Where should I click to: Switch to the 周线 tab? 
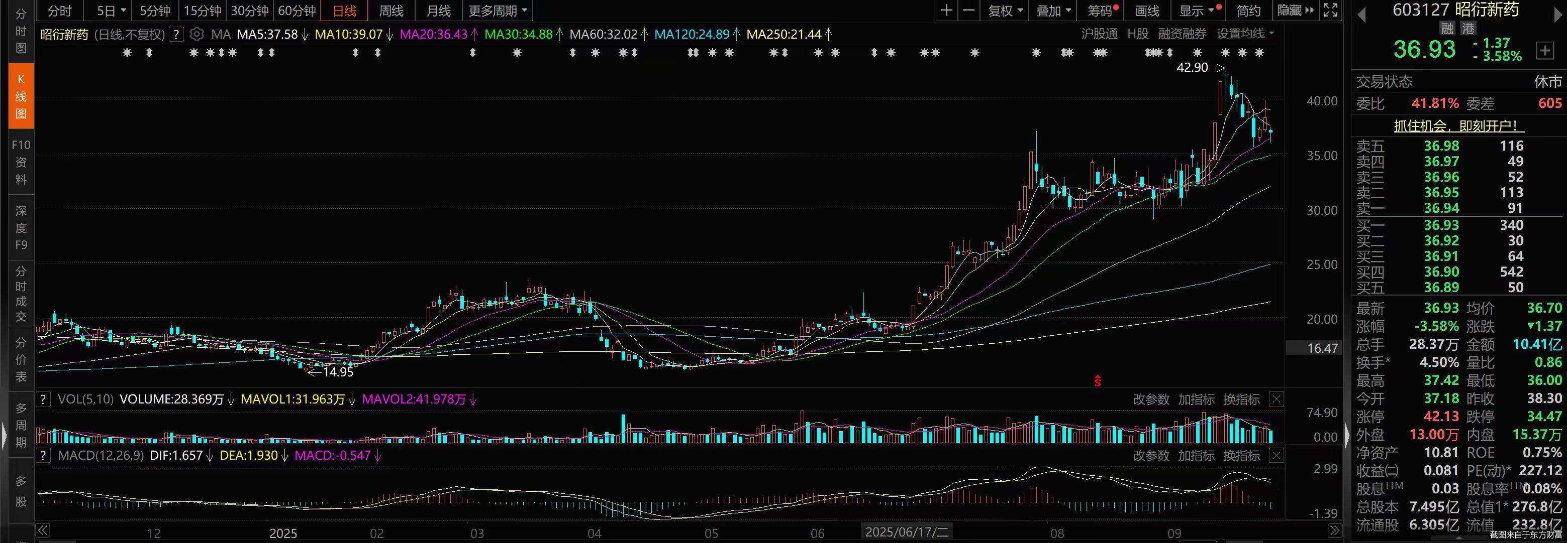coord(391,11)
